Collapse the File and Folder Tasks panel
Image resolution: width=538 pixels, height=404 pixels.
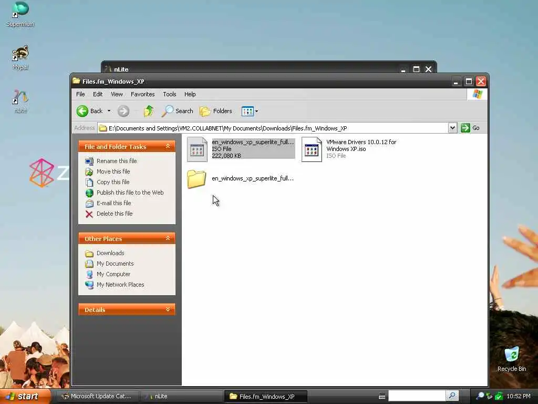pyautogui.click(x=168, y=146)
